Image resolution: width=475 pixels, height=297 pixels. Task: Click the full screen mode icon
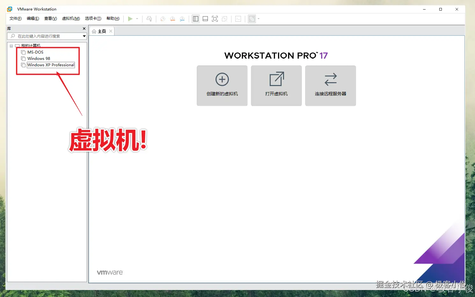(x=215, y=19)
